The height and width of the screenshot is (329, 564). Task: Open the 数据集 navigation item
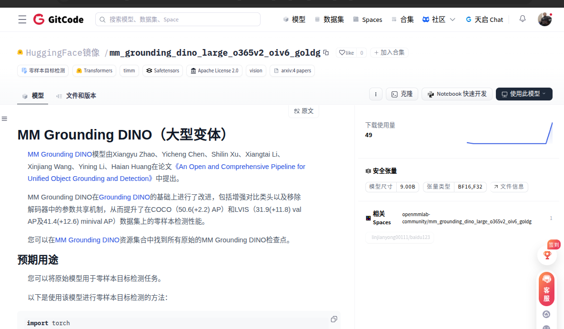pos(329,20)
